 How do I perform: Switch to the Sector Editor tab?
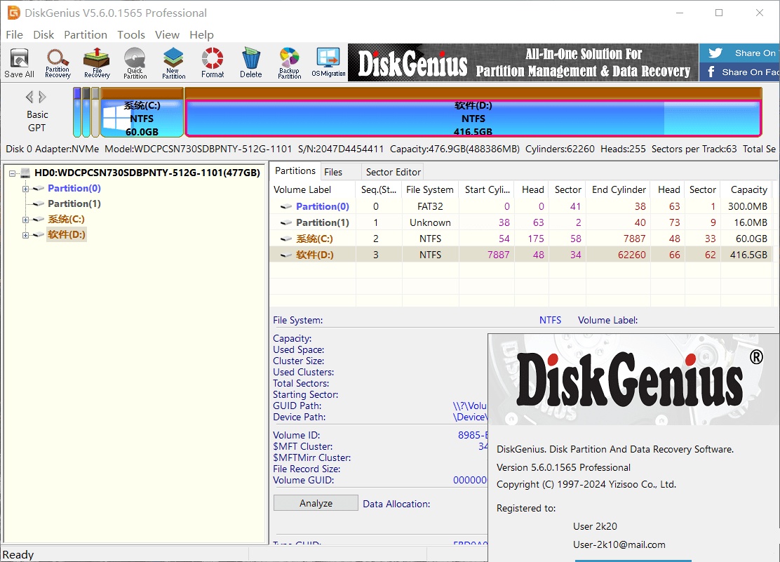393,172
